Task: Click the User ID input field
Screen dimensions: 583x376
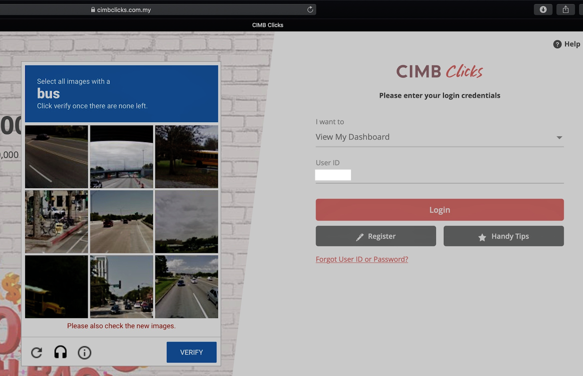Action: [439, 175]
